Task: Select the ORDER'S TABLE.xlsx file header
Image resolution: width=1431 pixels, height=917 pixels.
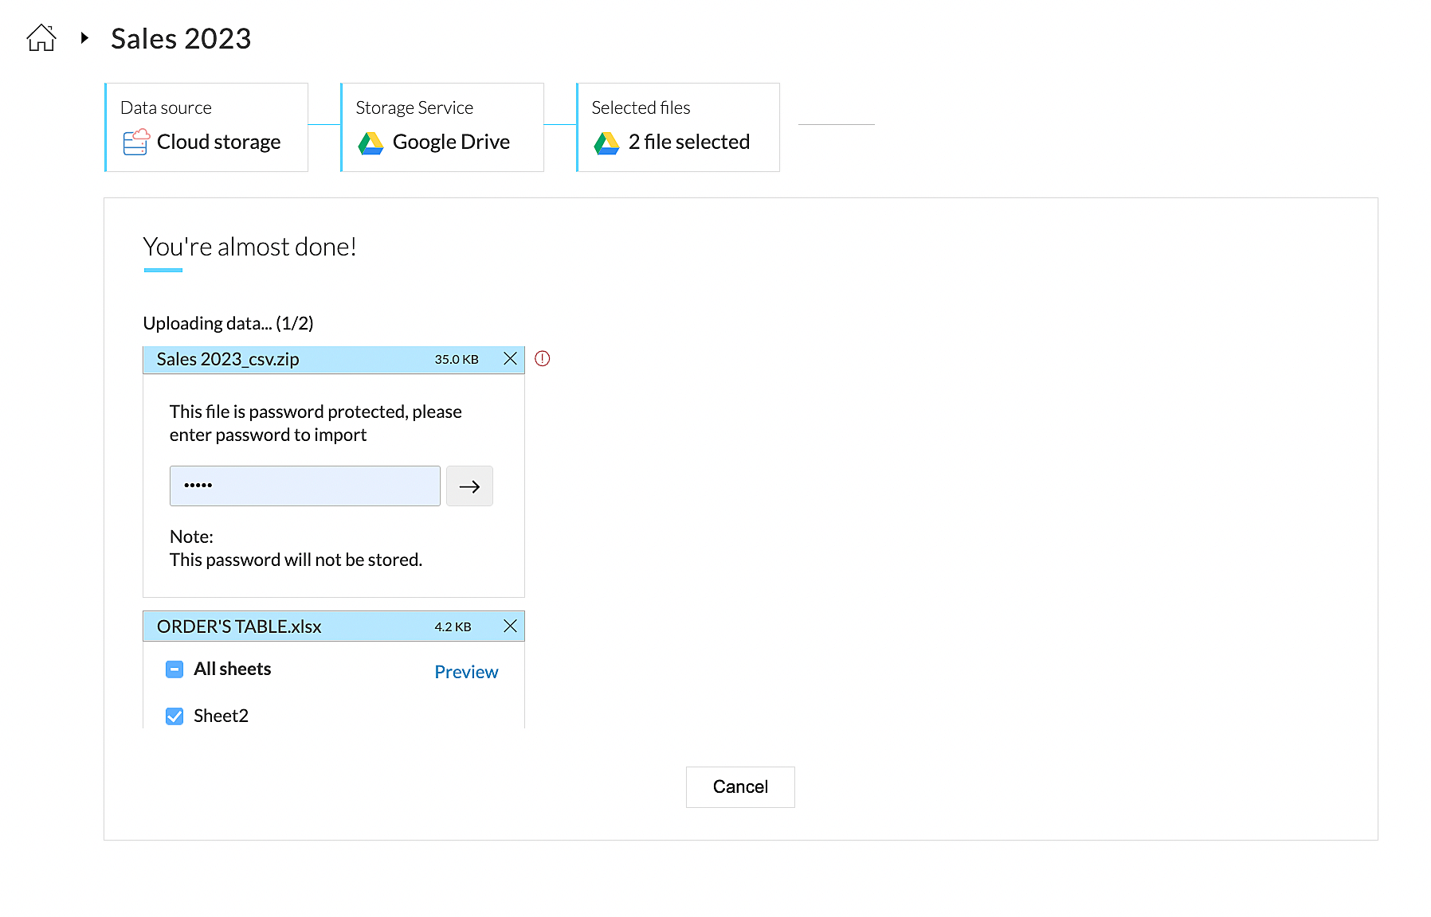Action: 287,627
